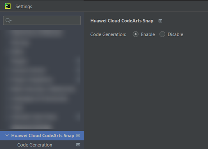Click the Settings window title text

(24, 6)
